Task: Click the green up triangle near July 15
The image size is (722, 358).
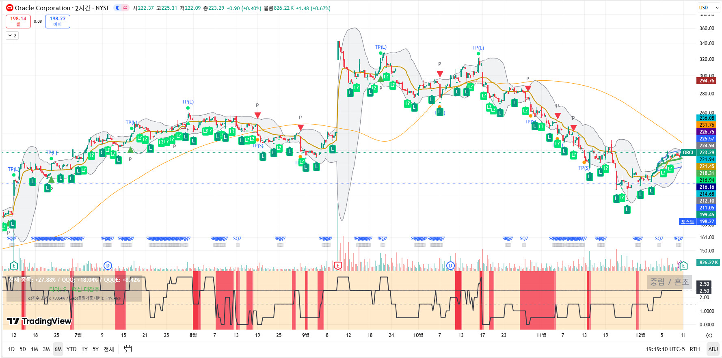Action: (130, 150)
